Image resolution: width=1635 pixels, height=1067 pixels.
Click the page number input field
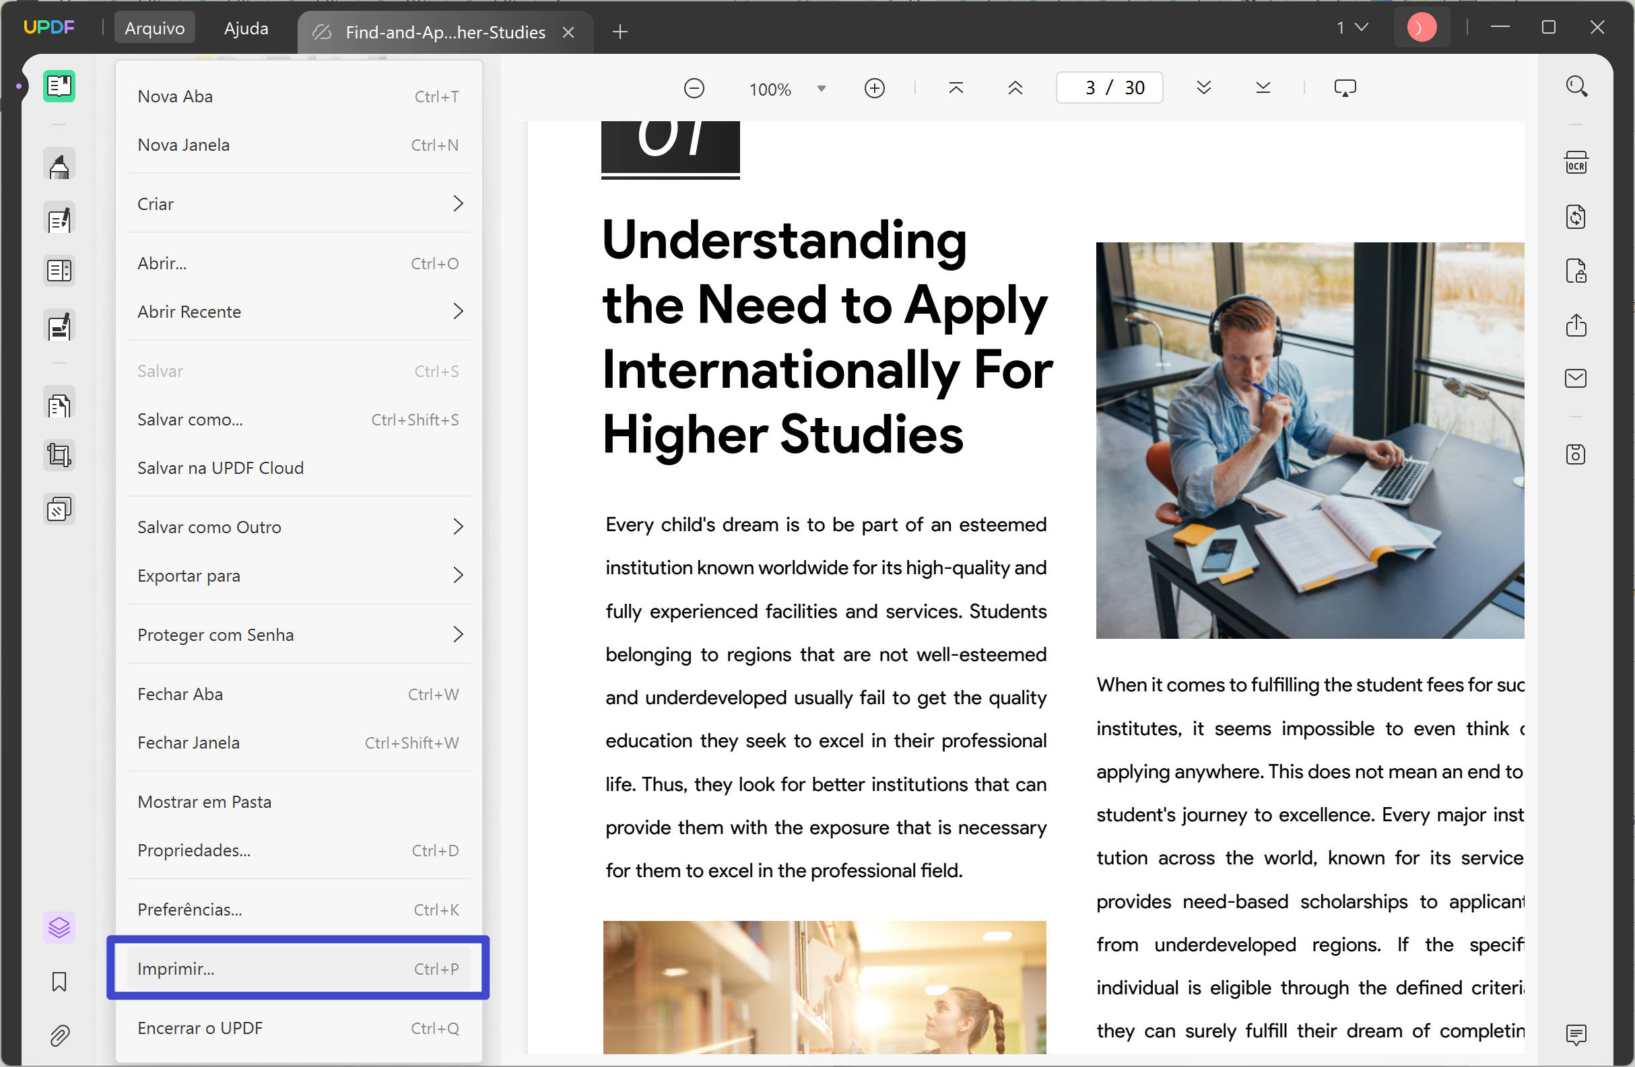click(x=1109, y=88)
